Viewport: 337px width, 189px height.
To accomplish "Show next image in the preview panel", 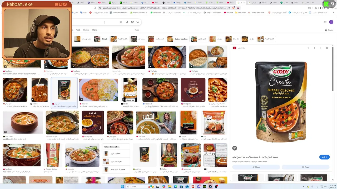I will coord(314,48).
